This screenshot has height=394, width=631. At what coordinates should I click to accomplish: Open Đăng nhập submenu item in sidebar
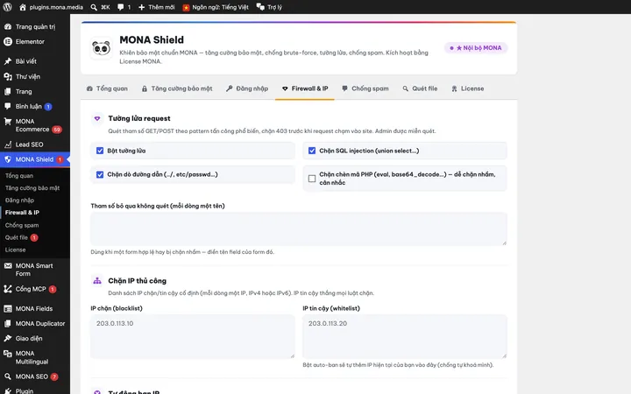click(19, 201)
